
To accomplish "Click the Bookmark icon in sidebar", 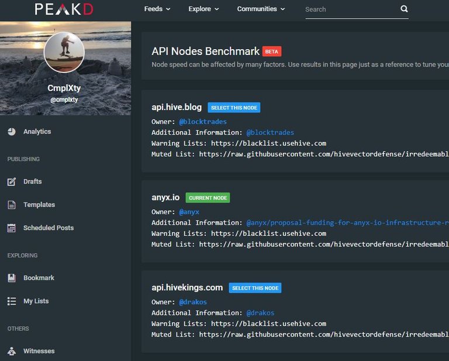I will point(12,278).
